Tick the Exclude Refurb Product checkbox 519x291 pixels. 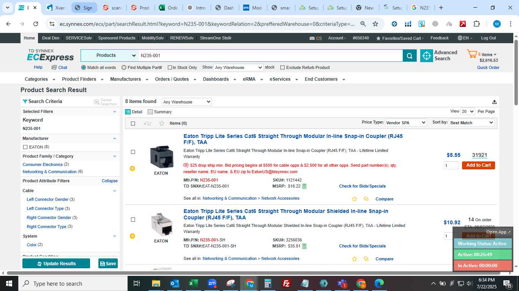(282, 67)
